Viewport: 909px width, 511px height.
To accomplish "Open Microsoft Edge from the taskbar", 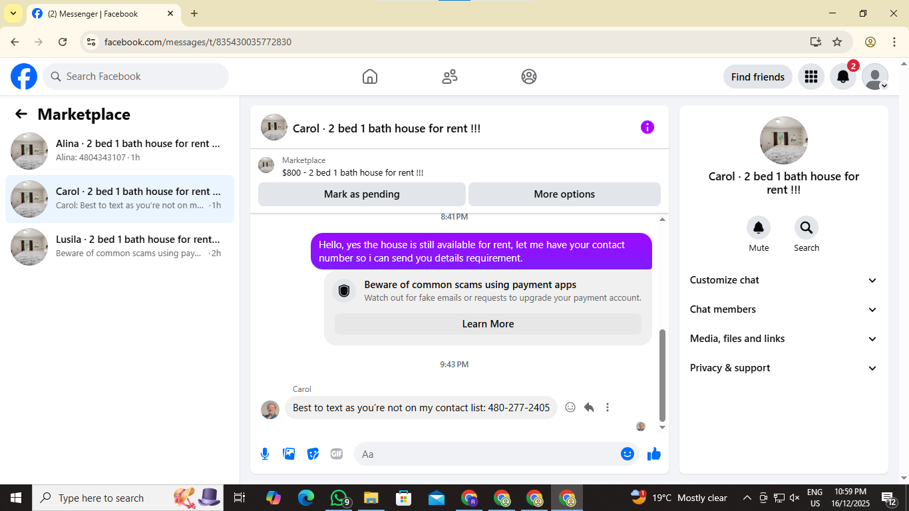I will (x=306, y=498).
